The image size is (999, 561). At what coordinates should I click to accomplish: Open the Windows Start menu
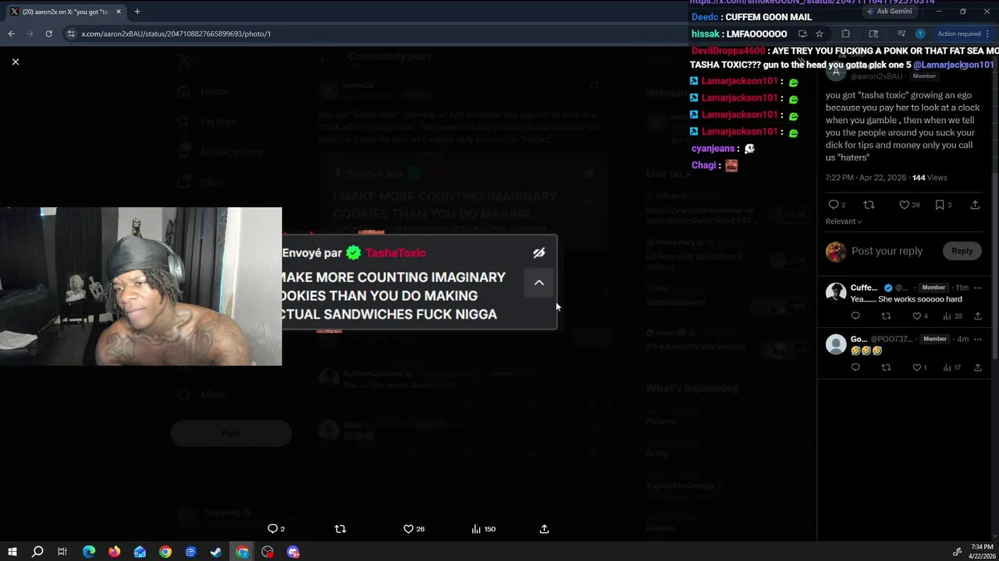coord(12,552)
